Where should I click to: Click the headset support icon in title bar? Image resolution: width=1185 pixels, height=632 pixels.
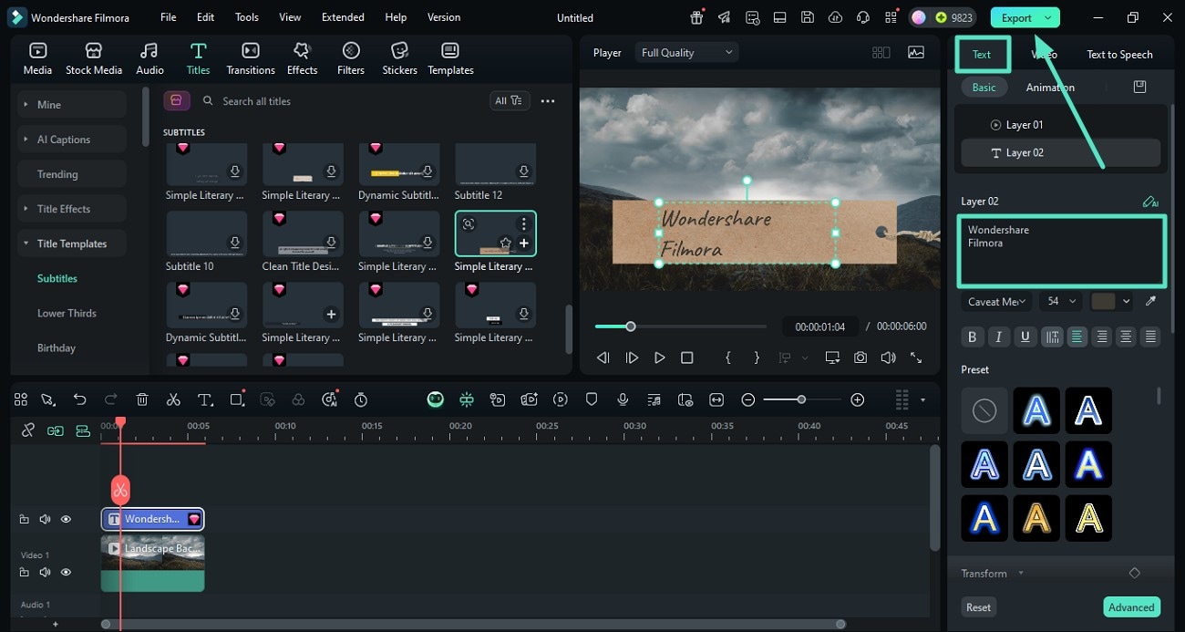[863, 17]
